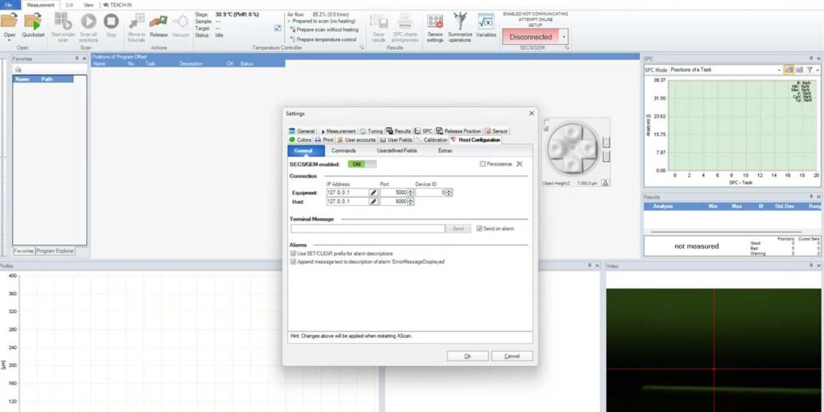
Task: Check the Persistence checkbox
Action: click(x=483, y=164)
